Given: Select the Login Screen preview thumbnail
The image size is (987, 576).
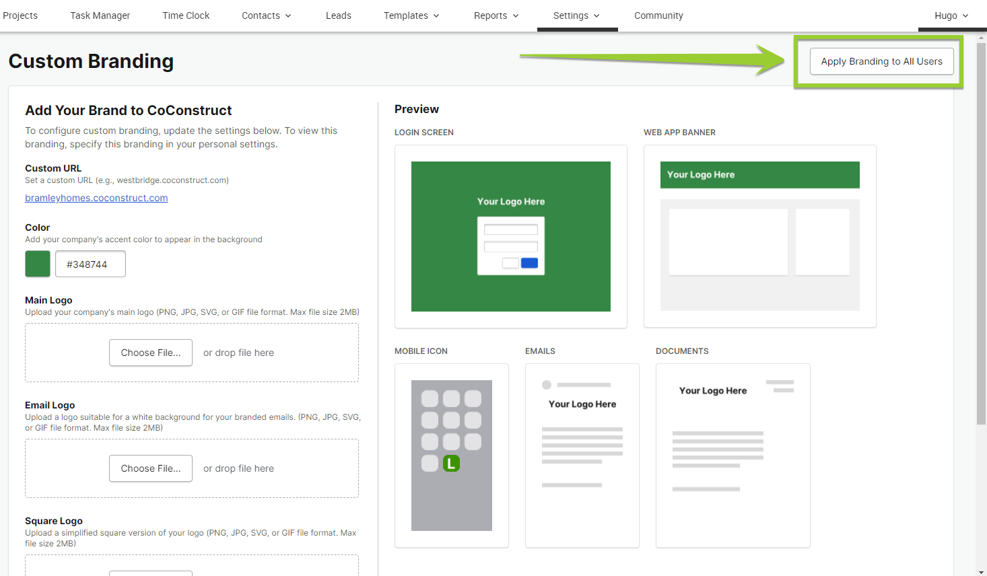Looking at the screenshot, I should (511, 236).
